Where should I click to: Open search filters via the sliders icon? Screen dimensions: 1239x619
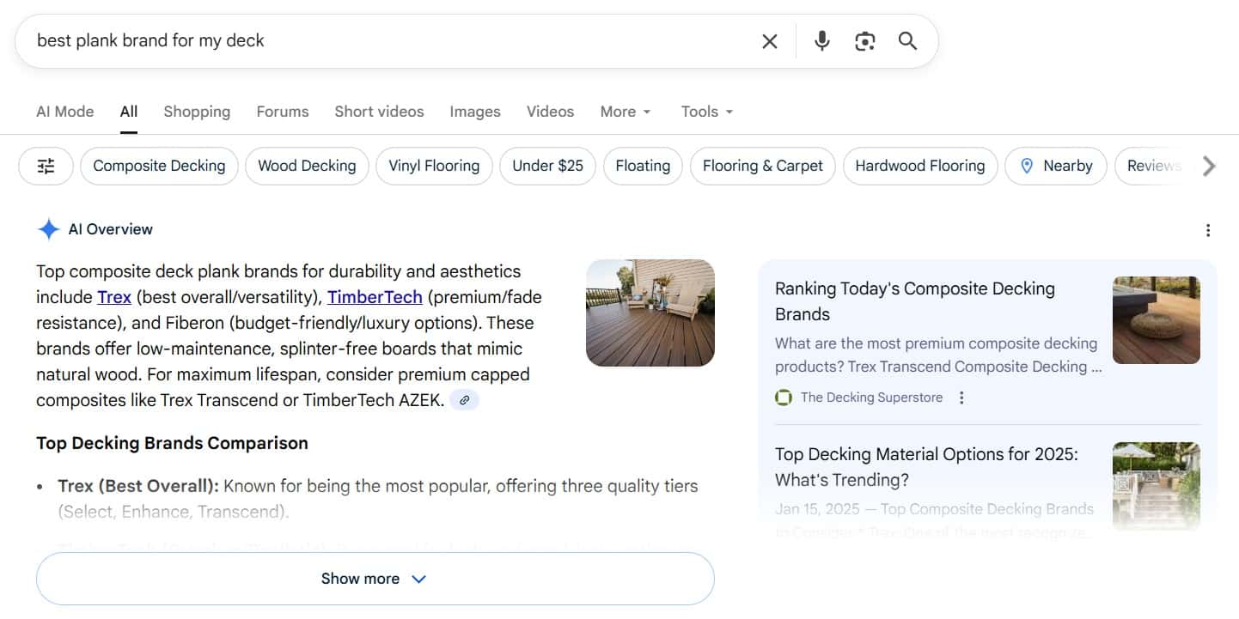(x=45, y=166)
